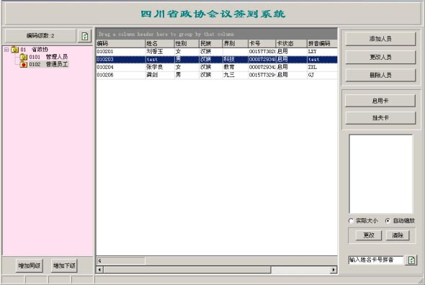Click the 增加下级 button
425x285 pixels.
point(64,266)
